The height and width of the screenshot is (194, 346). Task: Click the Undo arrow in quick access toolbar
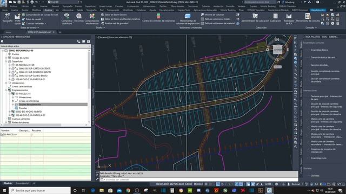click(x=36, y=2)
